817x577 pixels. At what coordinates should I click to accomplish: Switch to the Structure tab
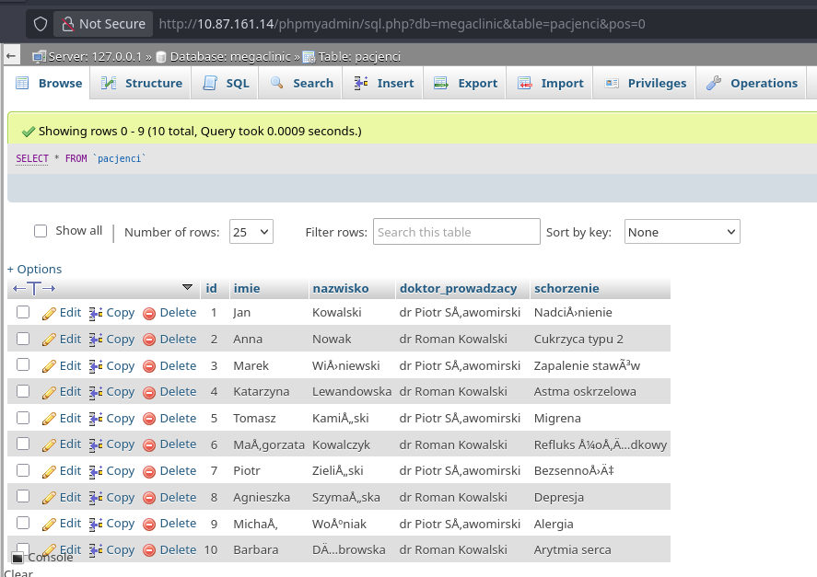pyautogui.click(x=142, y=84)
